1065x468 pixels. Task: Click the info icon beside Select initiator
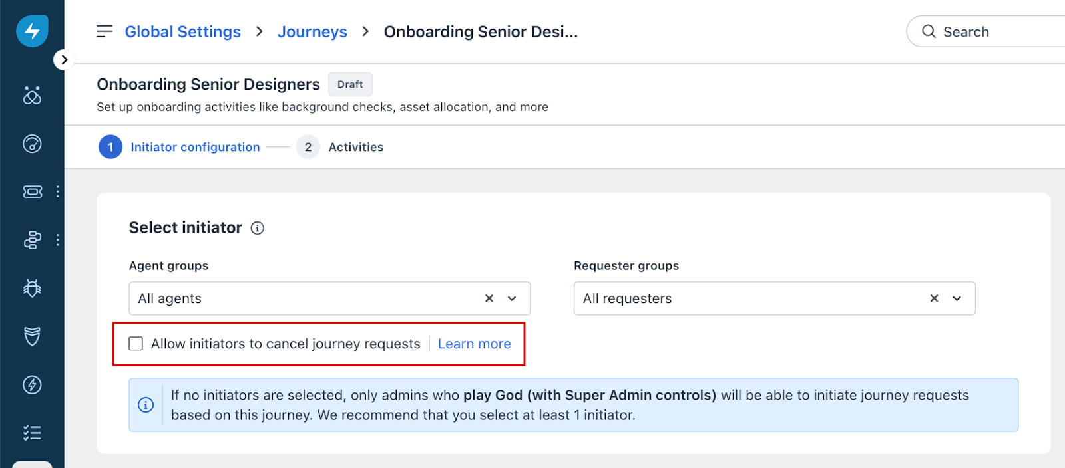(258, 228)
